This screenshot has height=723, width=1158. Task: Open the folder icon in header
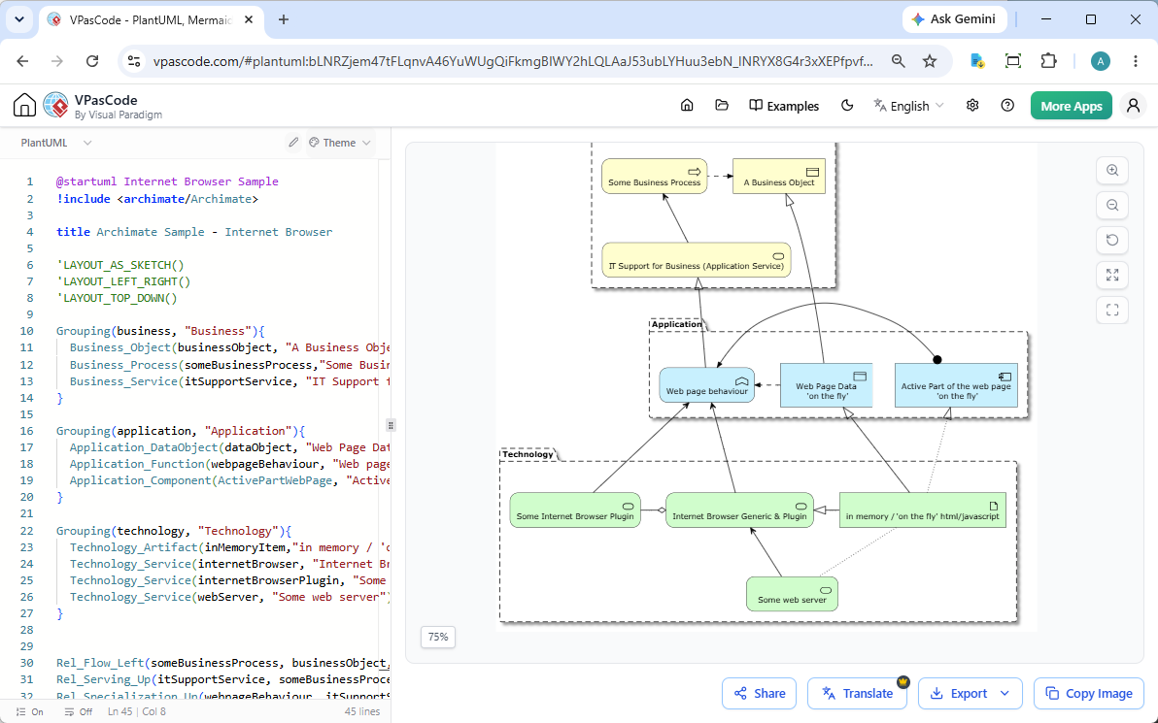click(722, 106)
